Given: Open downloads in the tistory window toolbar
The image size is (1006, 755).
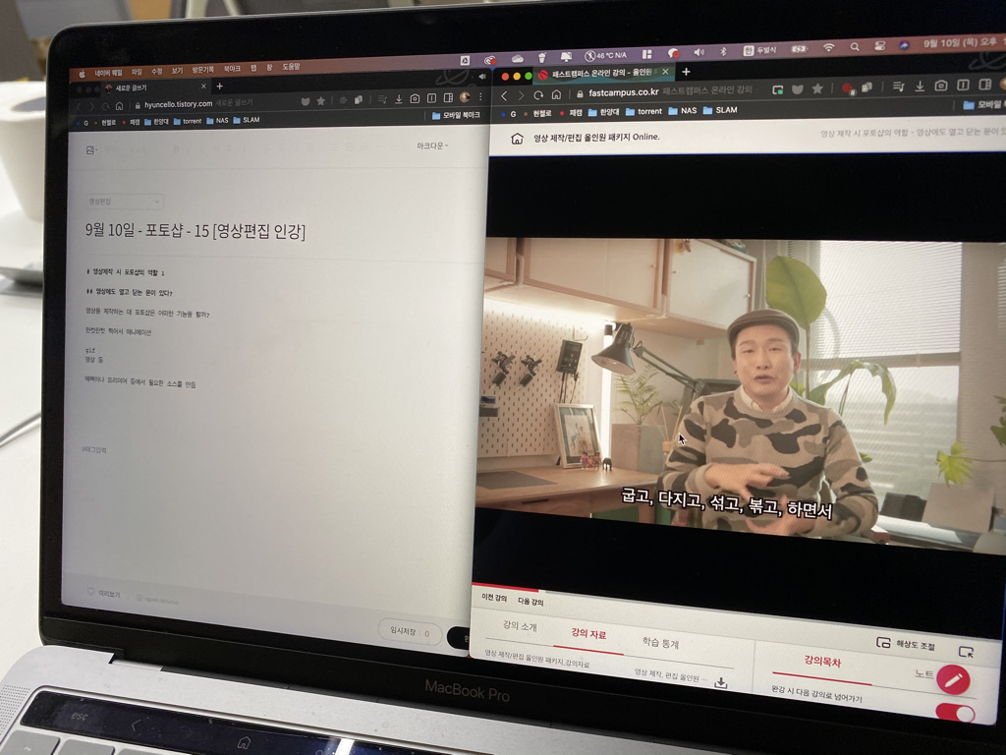Looking at the screenshot, I should [x=399, y=99].
